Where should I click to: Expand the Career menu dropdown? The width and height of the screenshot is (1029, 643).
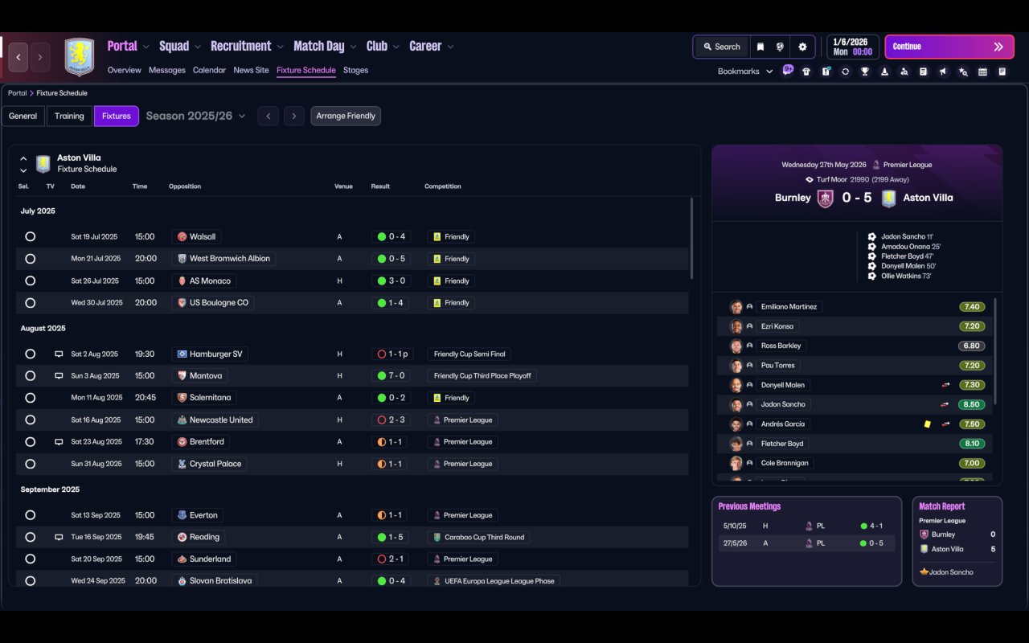tap(450, 47)
